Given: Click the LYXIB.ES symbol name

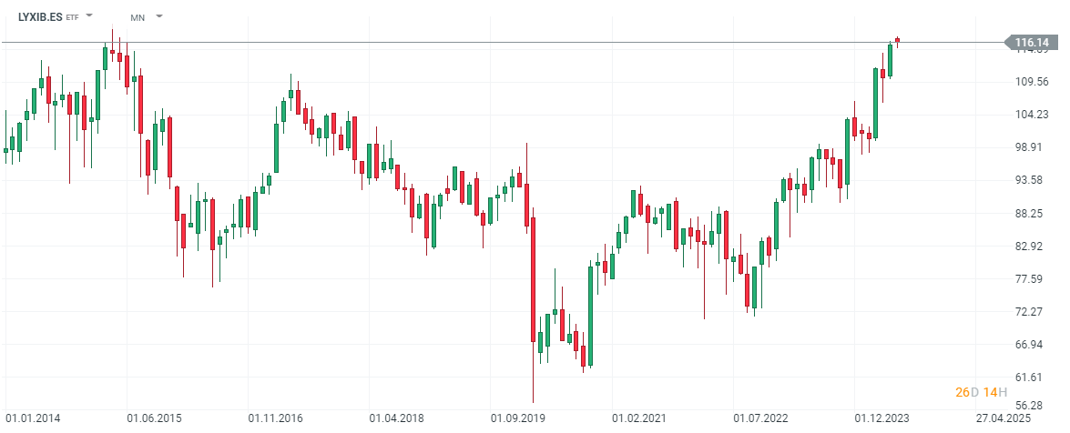Looking at the screenshot, I should click(40, 16).
